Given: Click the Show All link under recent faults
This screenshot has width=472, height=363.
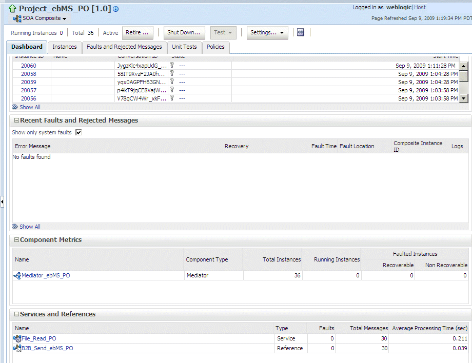Looking at the screenshot, I should coord(29,226).
